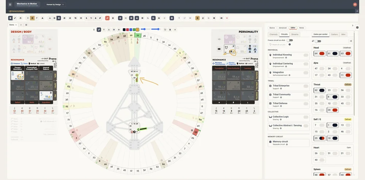Select the arrow tool in the annotation bar
The width and height of the screenshot is (365, 180).
click(x=104, y=30)
